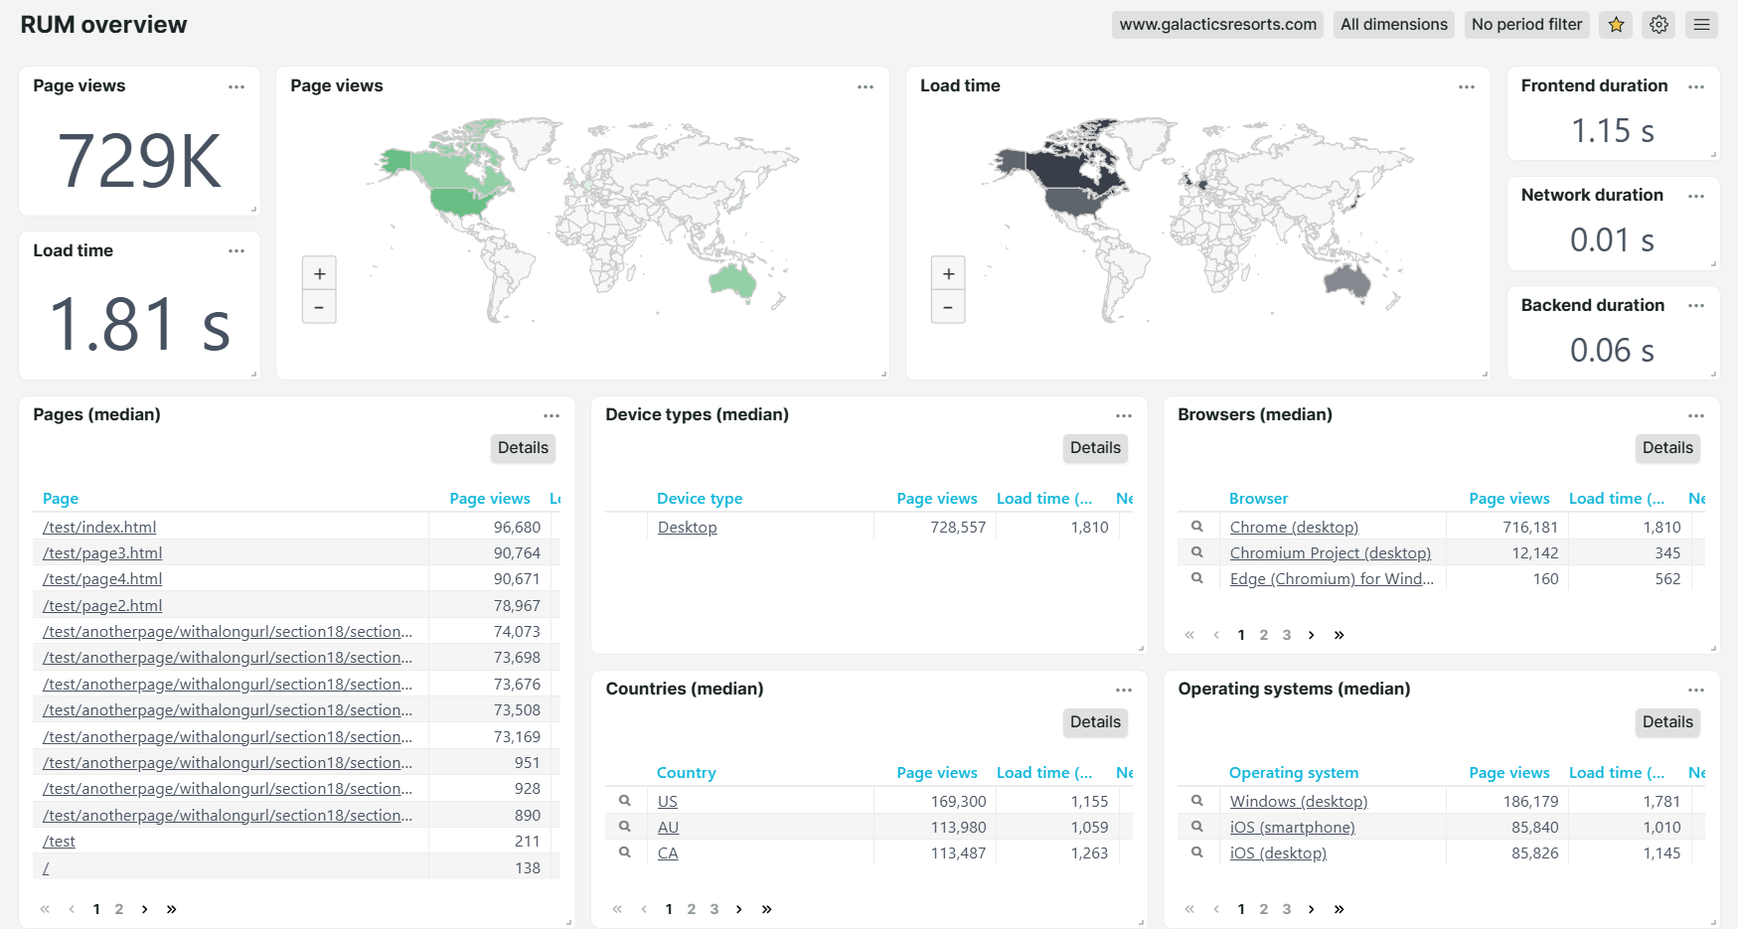Open the /test/page3.html page link

tap(102, 553)
